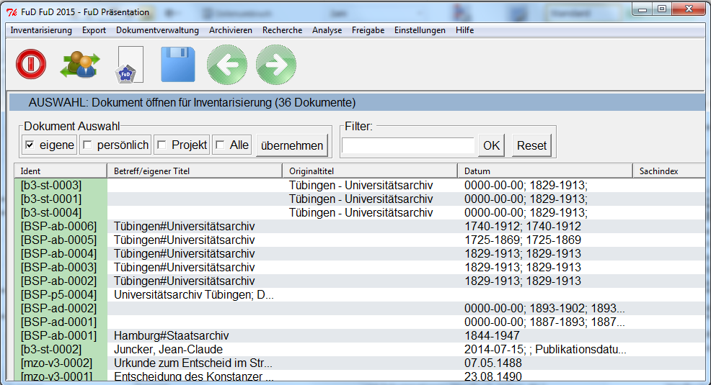Screen dimensions: 711x385
Task: Click date '1844-1947' cell
Action: [x=492, y=335]
